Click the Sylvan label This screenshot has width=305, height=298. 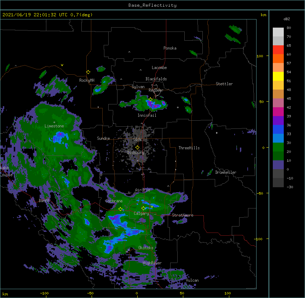point(138,87)
